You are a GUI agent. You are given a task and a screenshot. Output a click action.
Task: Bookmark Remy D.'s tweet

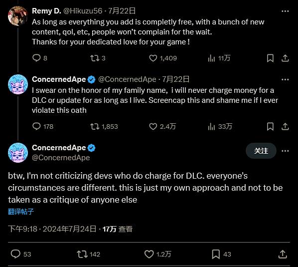[x=270, y=58]
